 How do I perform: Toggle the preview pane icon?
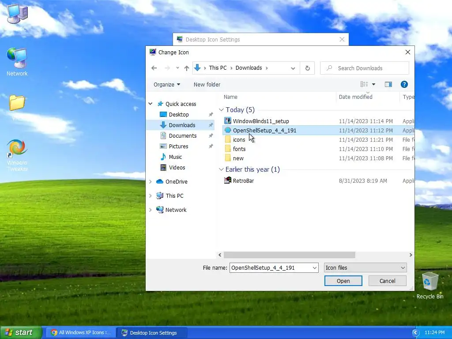click(388, 84)
